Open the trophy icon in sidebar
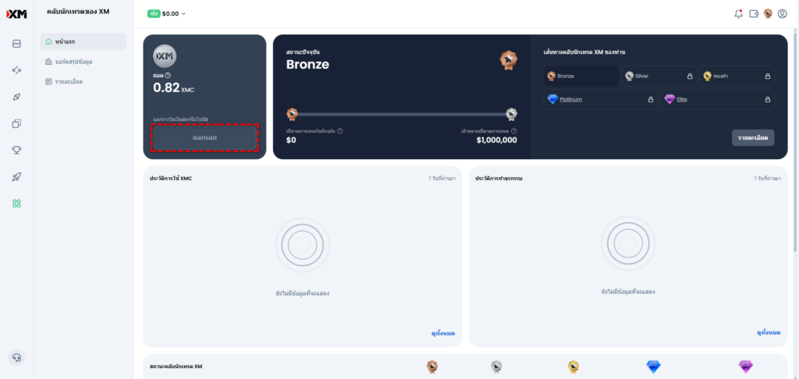Viewport: 799px width, 379px height. point(16,151)
